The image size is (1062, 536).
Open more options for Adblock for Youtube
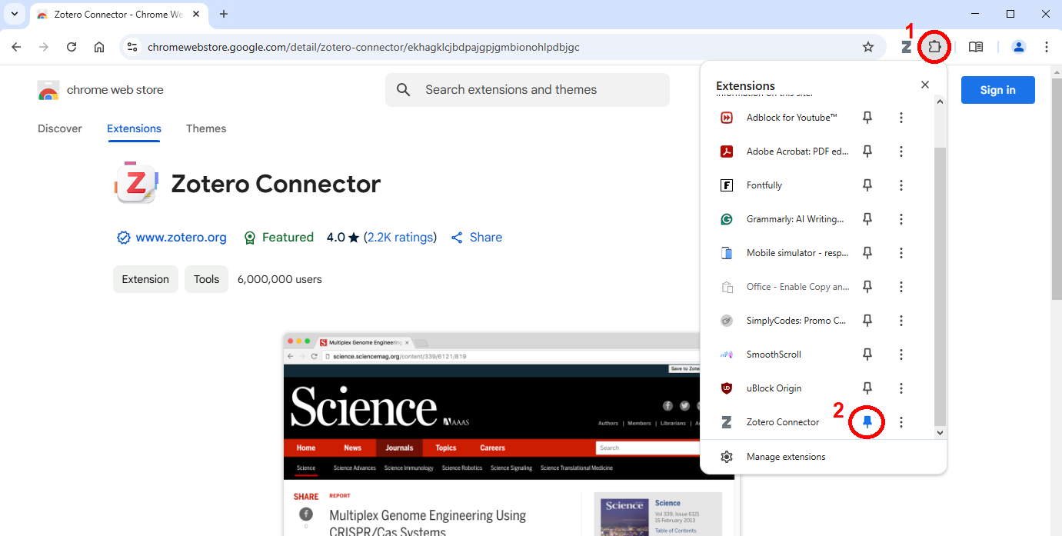click(901, 118)
